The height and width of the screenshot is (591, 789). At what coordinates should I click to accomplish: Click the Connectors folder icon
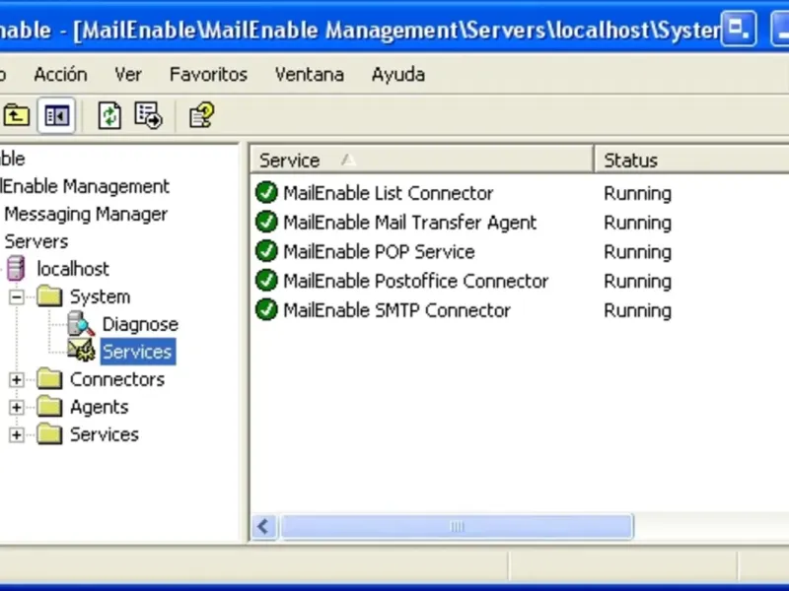49,378
